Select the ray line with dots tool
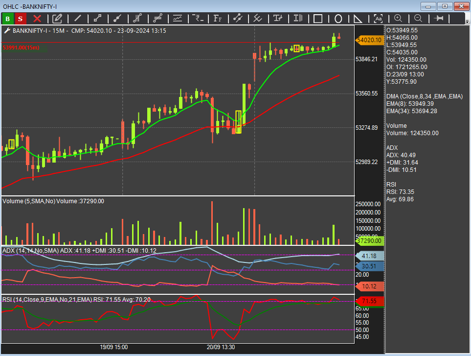The image size is (471, 356). pos(117,19)
